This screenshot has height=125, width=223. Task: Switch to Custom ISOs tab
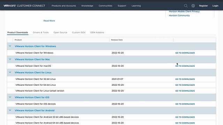(x=79, y=32)
